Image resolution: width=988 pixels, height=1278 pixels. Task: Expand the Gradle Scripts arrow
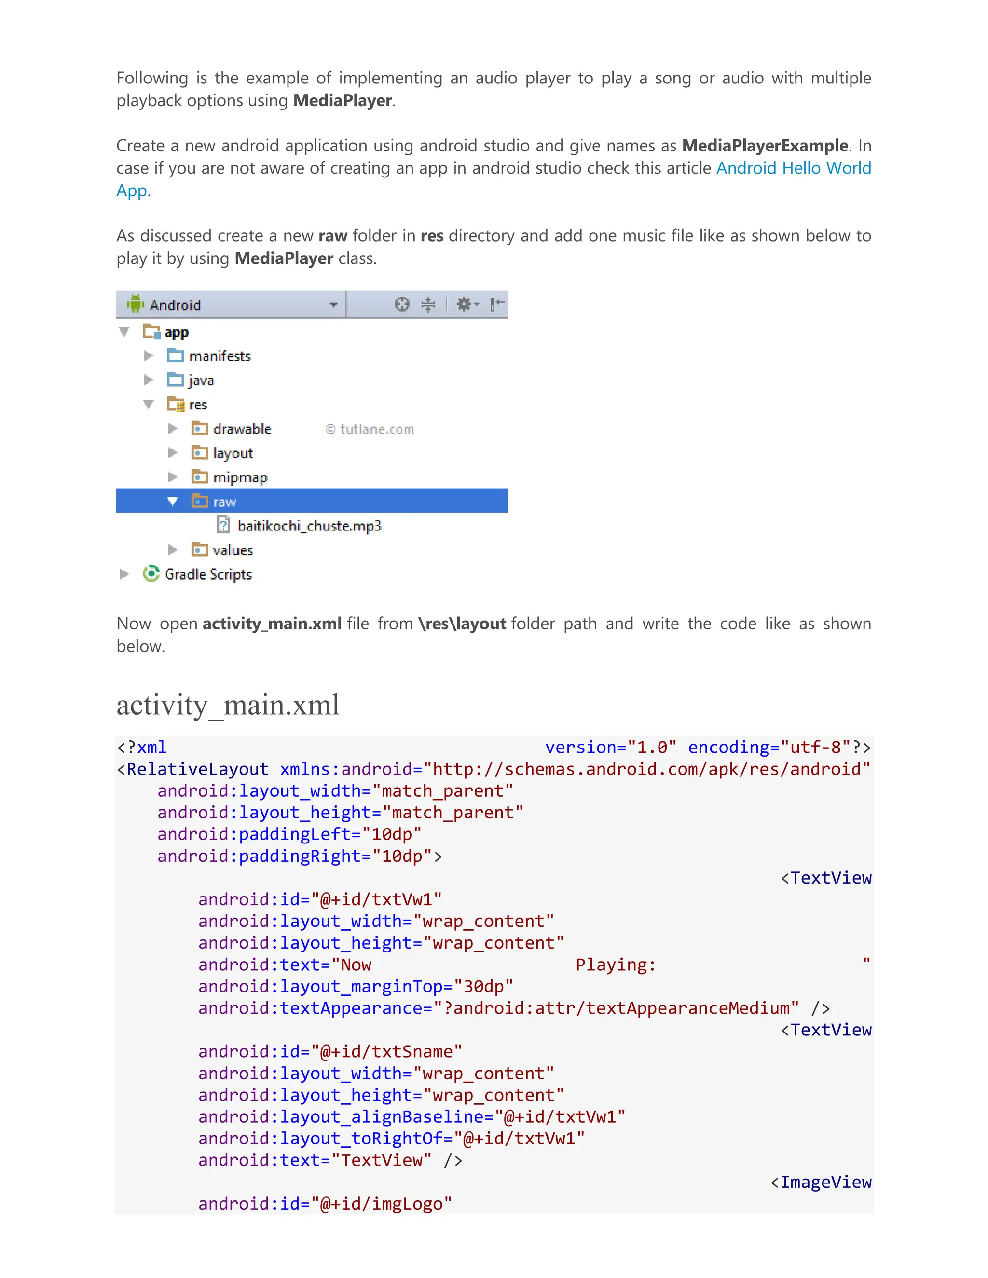[124, 574]
